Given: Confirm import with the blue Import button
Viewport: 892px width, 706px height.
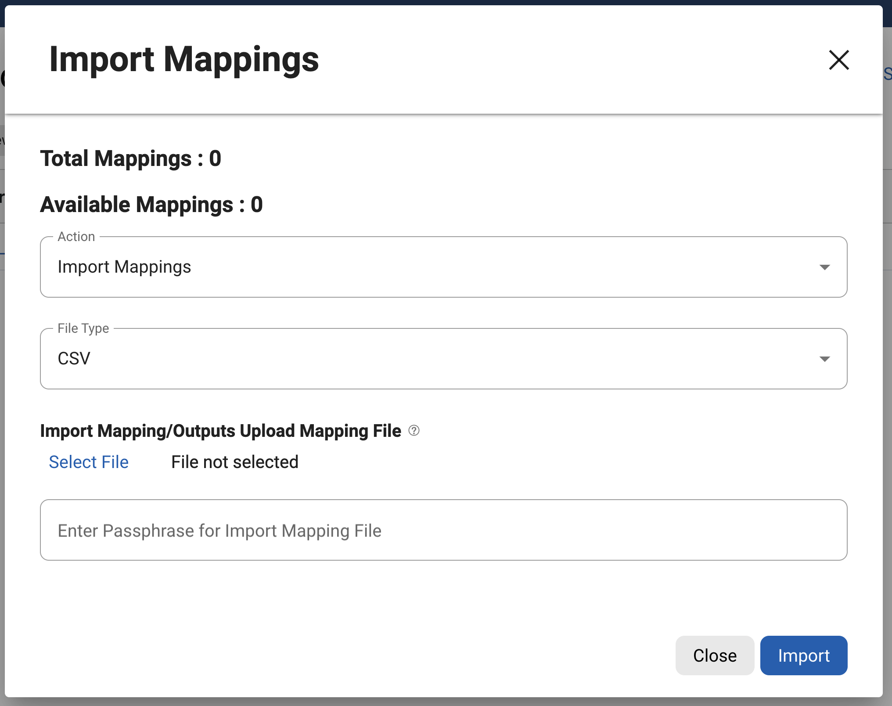Looking at the screenshot, I should coord(803,656).
